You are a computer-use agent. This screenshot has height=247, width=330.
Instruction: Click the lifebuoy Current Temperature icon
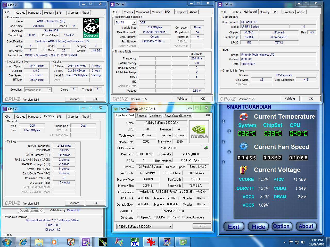coord(244,117)
